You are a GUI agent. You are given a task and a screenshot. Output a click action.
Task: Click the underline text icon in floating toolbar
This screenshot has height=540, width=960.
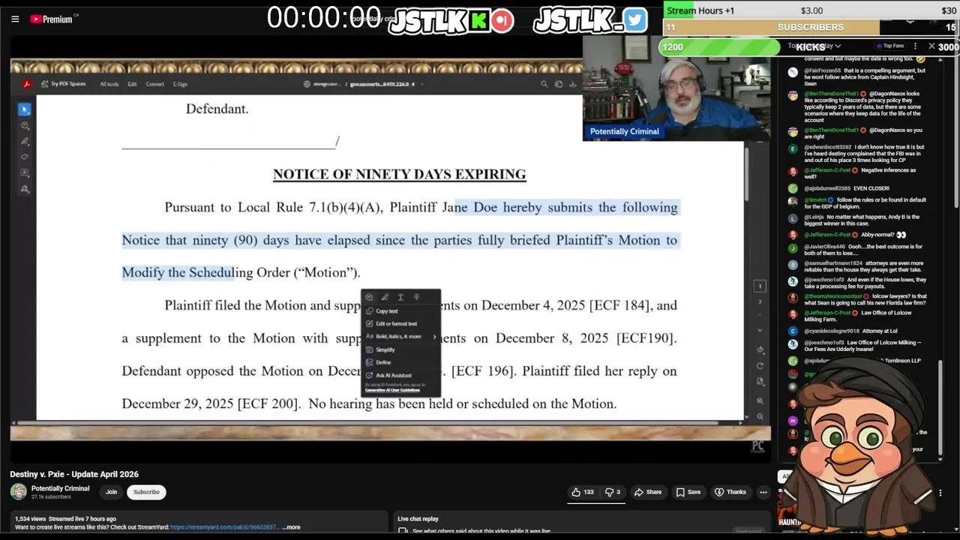(x=400, y=297)
